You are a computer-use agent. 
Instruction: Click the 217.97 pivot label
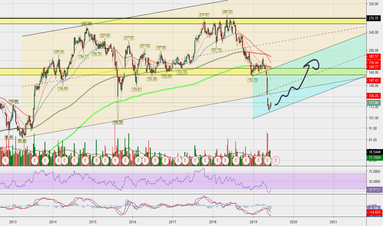coord(129,38)
